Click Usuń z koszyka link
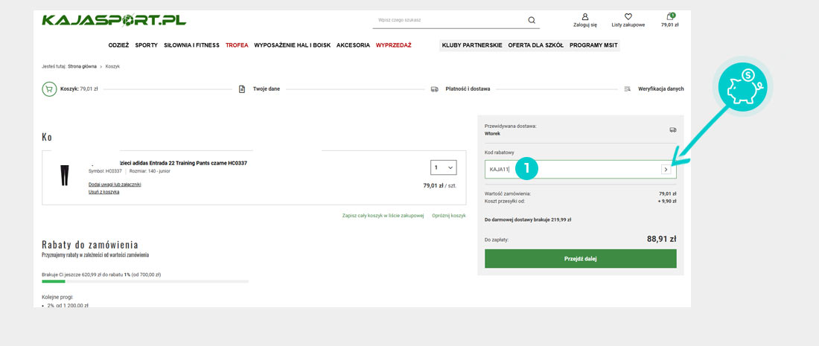Viewport: 819px width, 346px height. [104, 192]
